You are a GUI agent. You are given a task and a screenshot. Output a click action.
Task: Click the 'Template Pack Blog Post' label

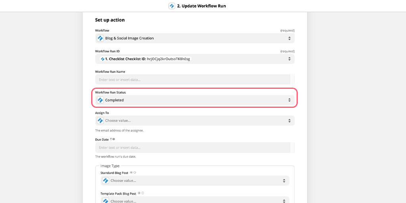click(119, 193)
